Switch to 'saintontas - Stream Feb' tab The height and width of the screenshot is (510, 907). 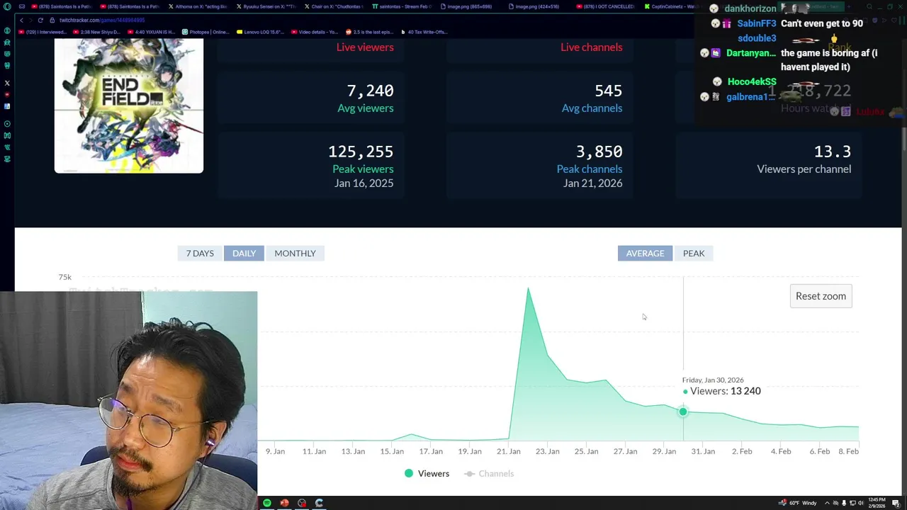click(402, 6)
